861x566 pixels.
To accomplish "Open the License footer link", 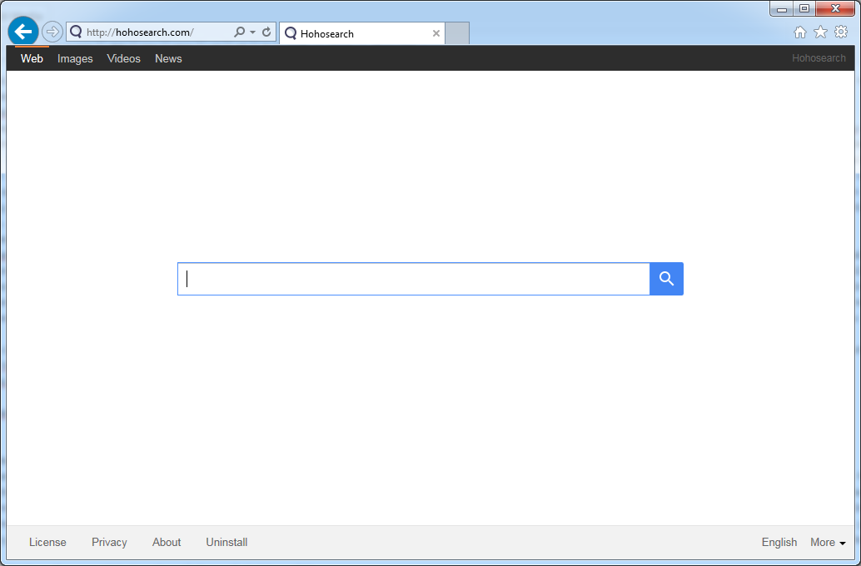I will coord(47,543).
